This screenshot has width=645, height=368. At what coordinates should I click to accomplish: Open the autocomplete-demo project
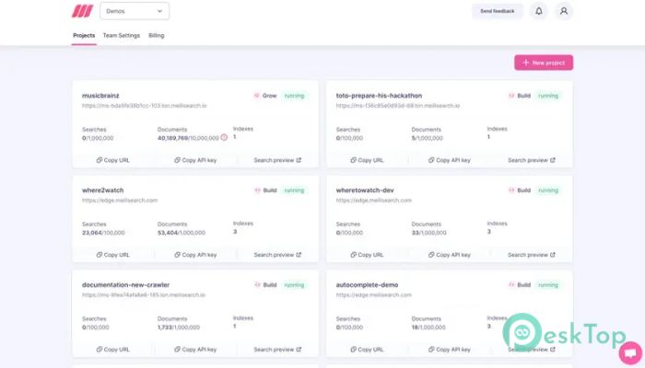[x=367, y=284]
